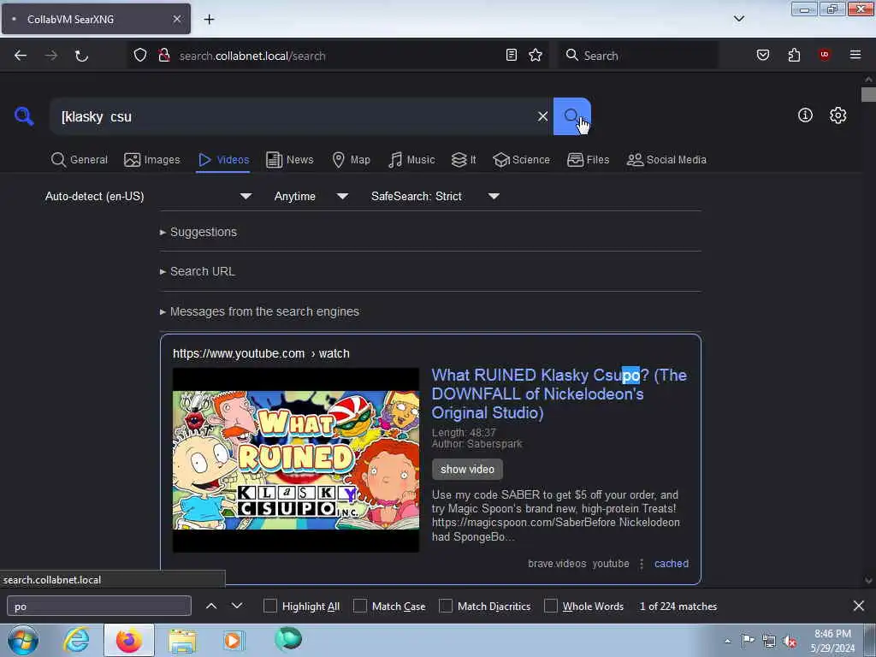Viewport: 876px width, 657px height.
Task: Switch to the News category
Action: point(289,160)
